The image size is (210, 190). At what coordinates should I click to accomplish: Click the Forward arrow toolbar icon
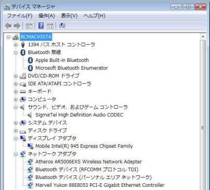[x=17, y=26]
